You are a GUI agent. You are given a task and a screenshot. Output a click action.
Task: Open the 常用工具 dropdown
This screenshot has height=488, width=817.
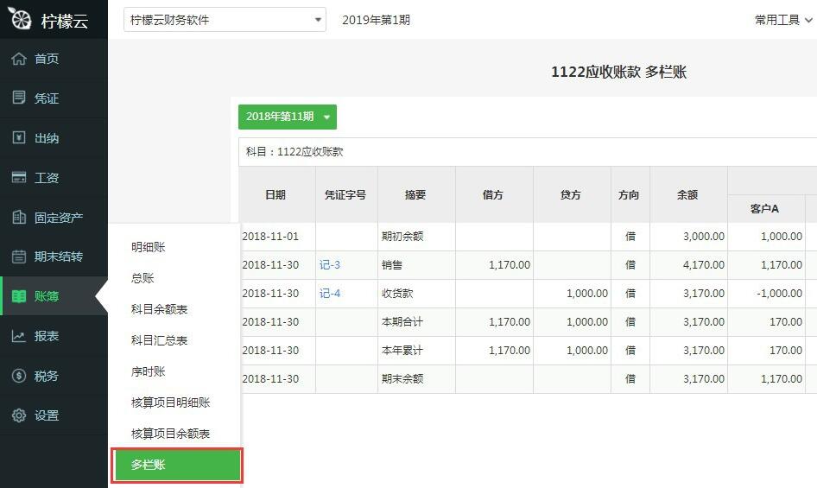pos(783,20)
